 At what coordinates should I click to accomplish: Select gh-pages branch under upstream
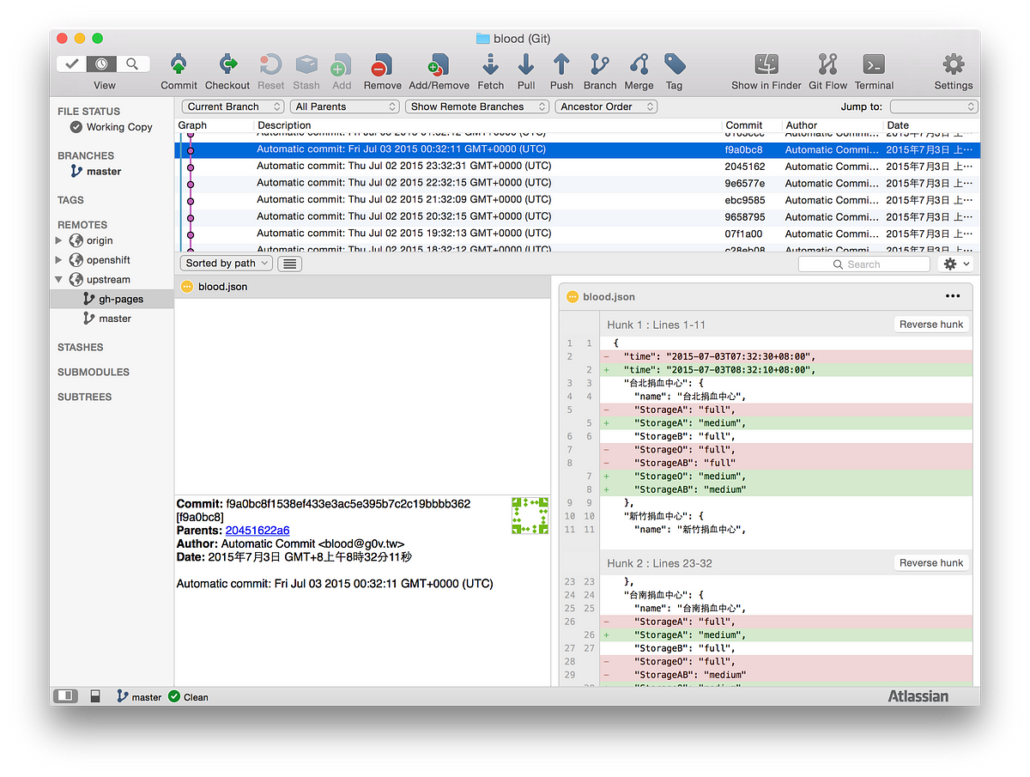(120, 299)
